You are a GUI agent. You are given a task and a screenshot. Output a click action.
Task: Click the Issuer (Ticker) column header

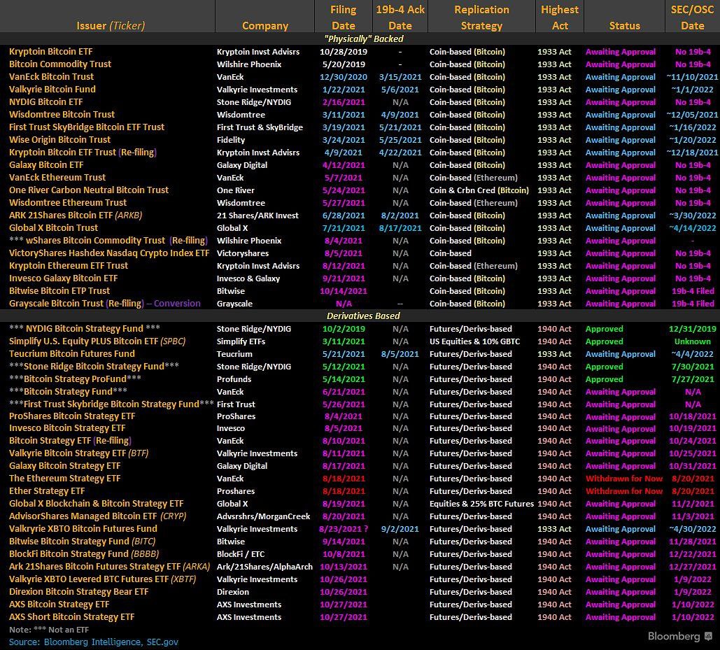[111, 25]
